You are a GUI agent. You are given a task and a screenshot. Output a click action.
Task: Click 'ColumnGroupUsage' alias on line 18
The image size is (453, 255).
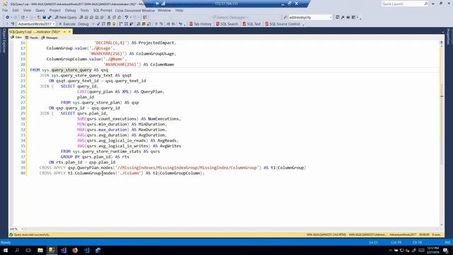coord(156,54)
